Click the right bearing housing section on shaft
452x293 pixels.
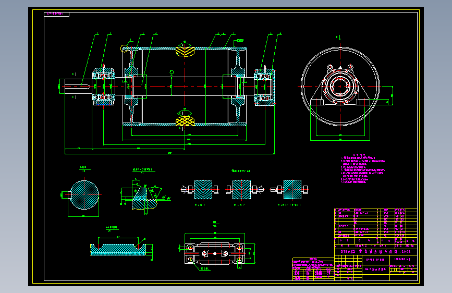[264, 87]
